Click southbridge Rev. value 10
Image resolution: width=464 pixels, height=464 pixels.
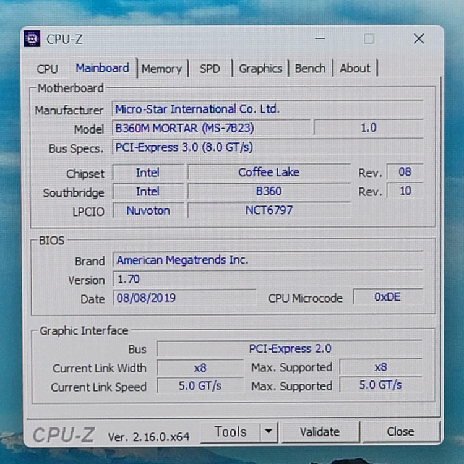coord(405,191)
